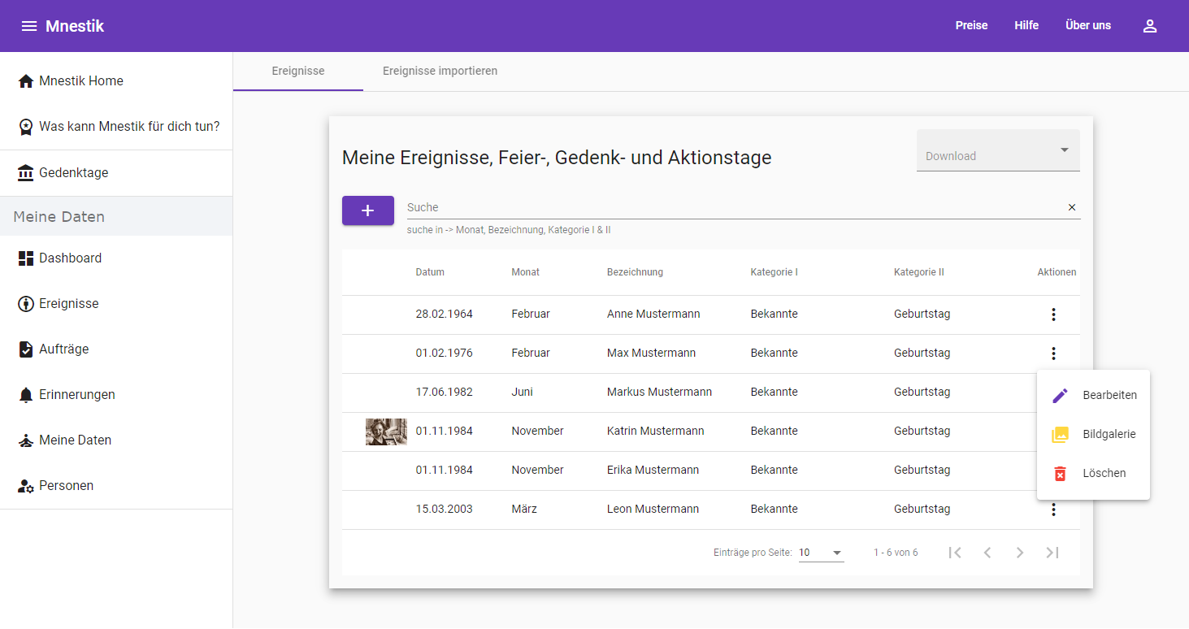The image size is (1189, 629).
Task: Open the entries-per-page dropdown
Action: point(821,553)
